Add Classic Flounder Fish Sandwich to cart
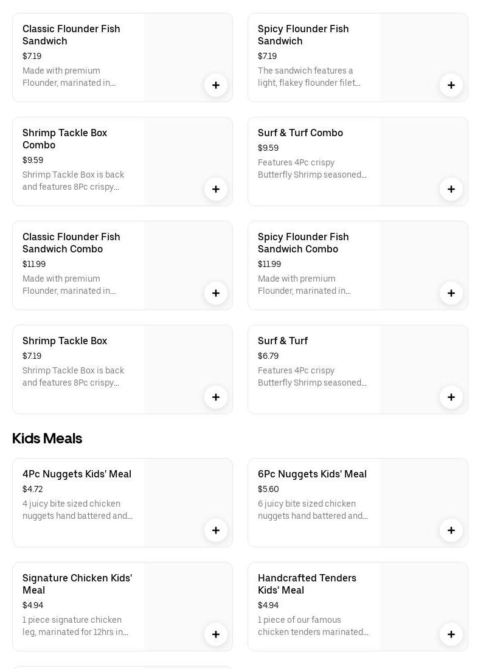The height and width of the screenshot is (669, 489). click(216, 85)
